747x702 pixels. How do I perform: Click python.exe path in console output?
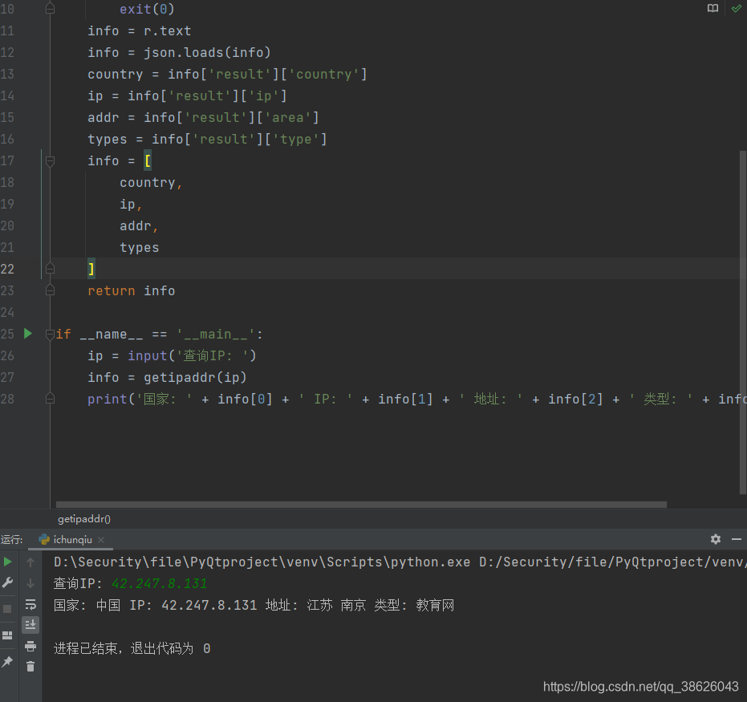pos(262,562)
